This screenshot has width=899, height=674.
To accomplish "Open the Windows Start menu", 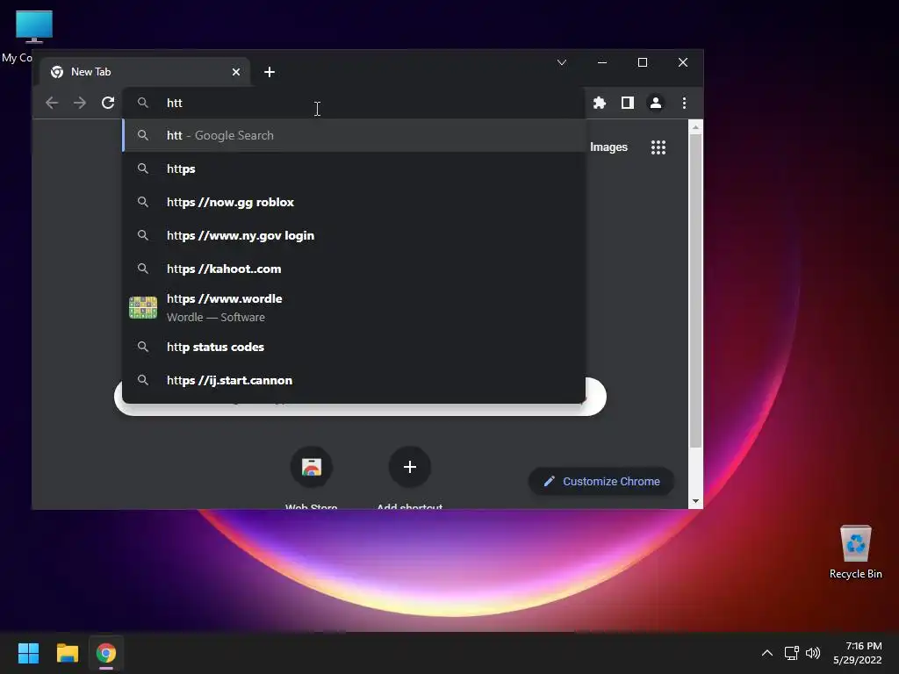I will point(28,653).
